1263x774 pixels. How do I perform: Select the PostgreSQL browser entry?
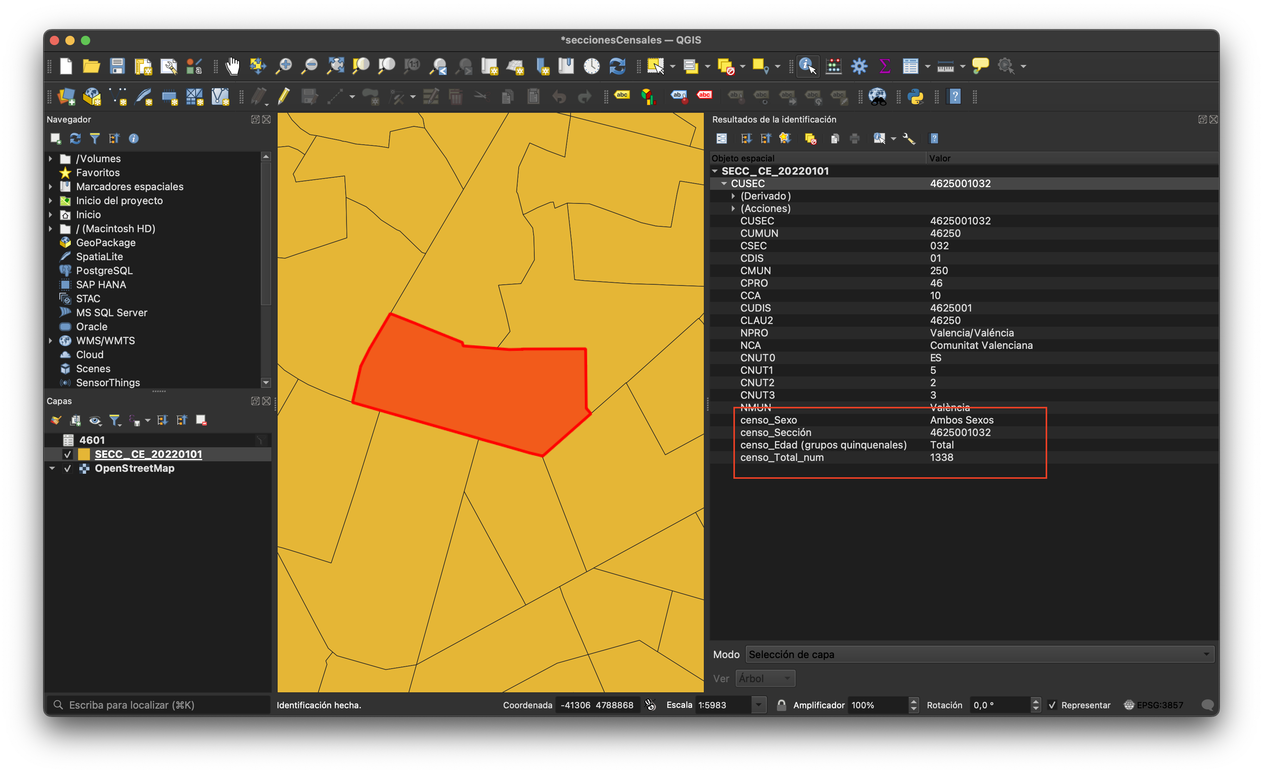(104, 271)
